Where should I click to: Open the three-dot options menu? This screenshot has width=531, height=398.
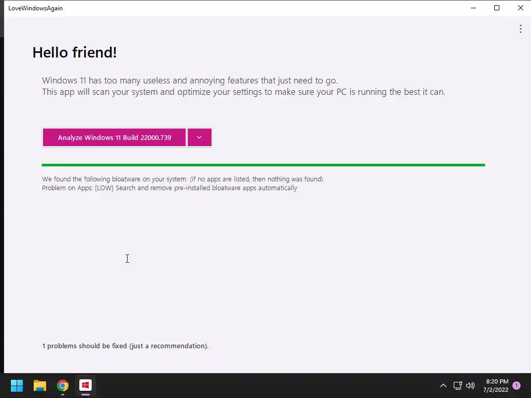(x=520, y=29)
